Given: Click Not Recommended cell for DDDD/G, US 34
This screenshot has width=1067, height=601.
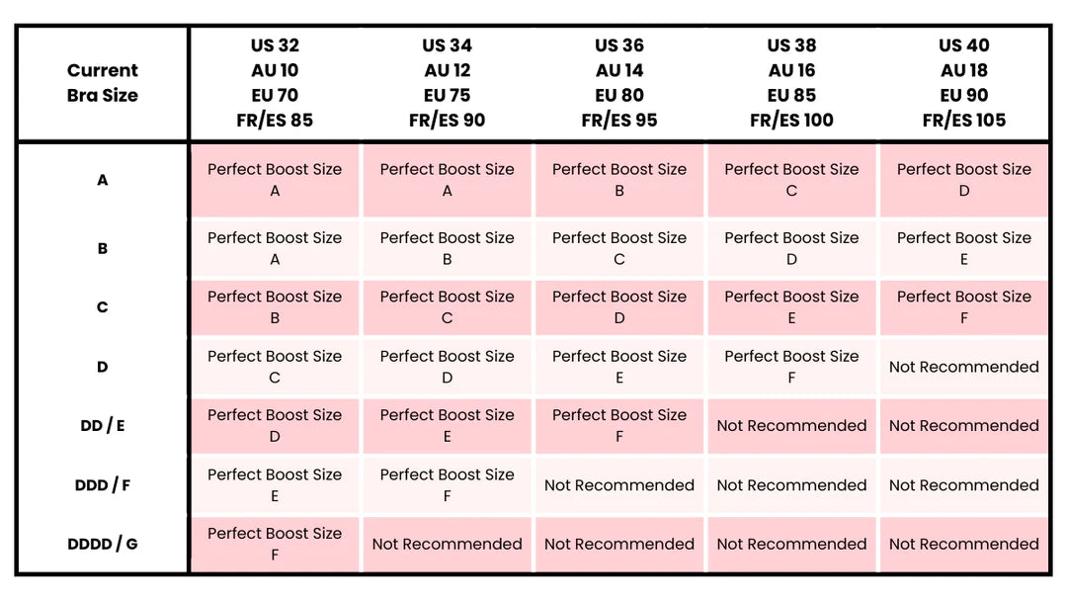Looking at the screenshot, I should click(448, 544).
